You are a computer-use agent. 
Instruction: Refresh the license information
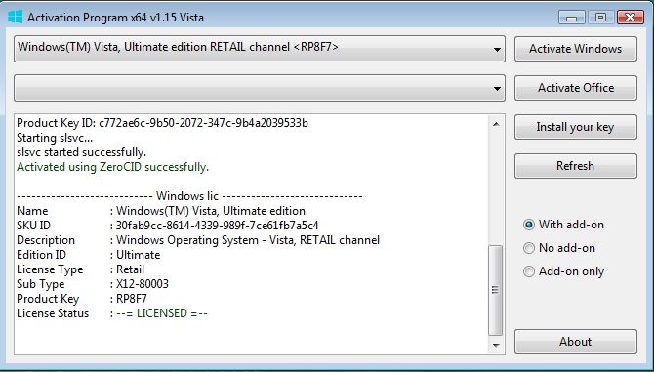[576, 166]
